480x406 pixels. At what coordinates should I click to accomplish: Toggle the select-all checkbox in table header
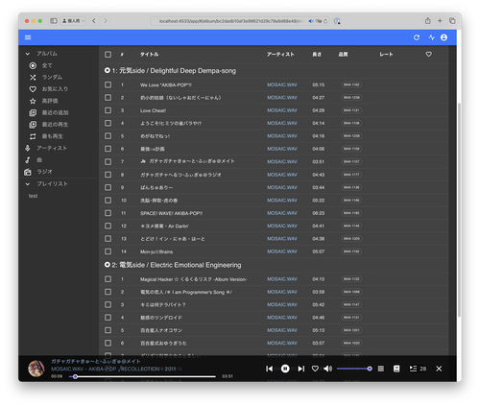coord(108,54)
